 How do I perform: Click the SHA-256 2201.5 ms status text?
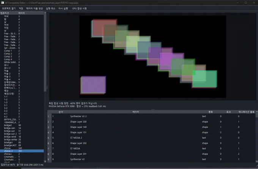tap(33, 165)
